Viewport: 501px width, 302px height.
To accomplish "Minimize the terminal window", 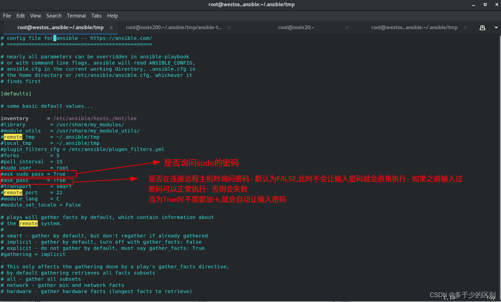I will click(474, 4).
